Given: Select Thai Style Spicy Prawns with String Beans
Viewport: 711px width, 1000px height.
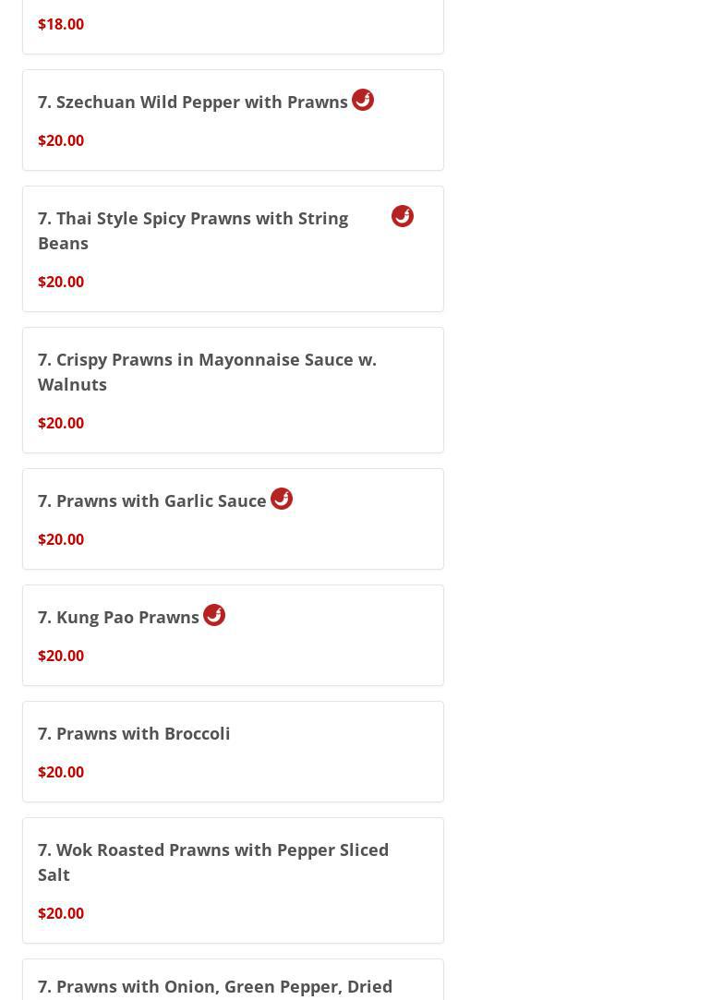Looking at the screenshot, I should point(193,230).
